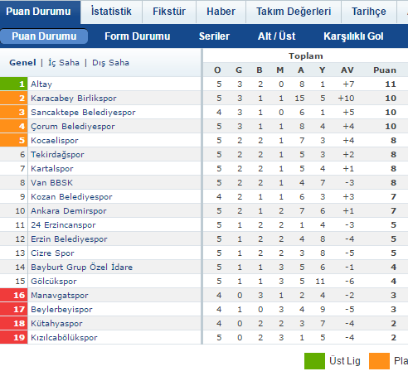Filter standings by Dış Saha

[110, 63]
